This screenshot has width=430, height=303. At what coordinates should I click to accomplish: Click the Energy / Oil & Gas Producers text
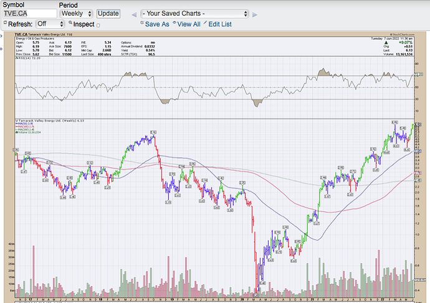point(35,39)
